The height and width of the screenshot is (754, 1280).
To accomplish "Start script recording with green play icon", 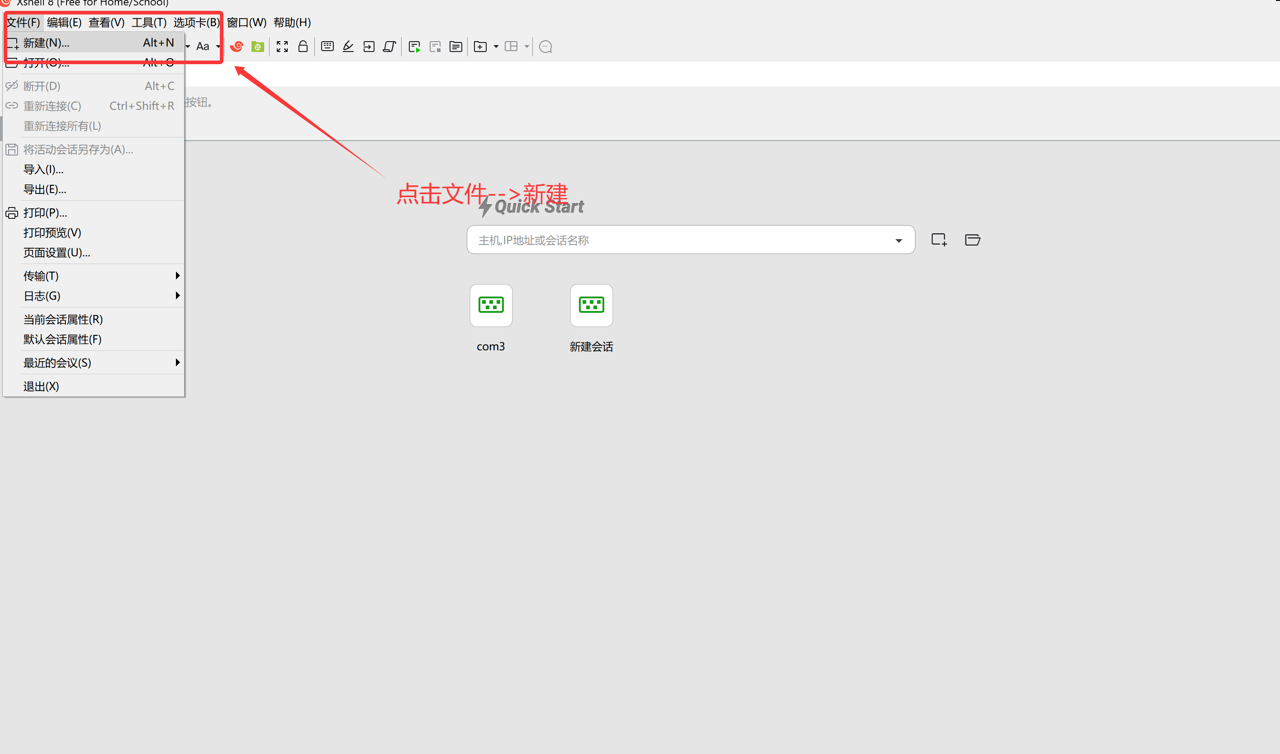I will tap(414, 47).
